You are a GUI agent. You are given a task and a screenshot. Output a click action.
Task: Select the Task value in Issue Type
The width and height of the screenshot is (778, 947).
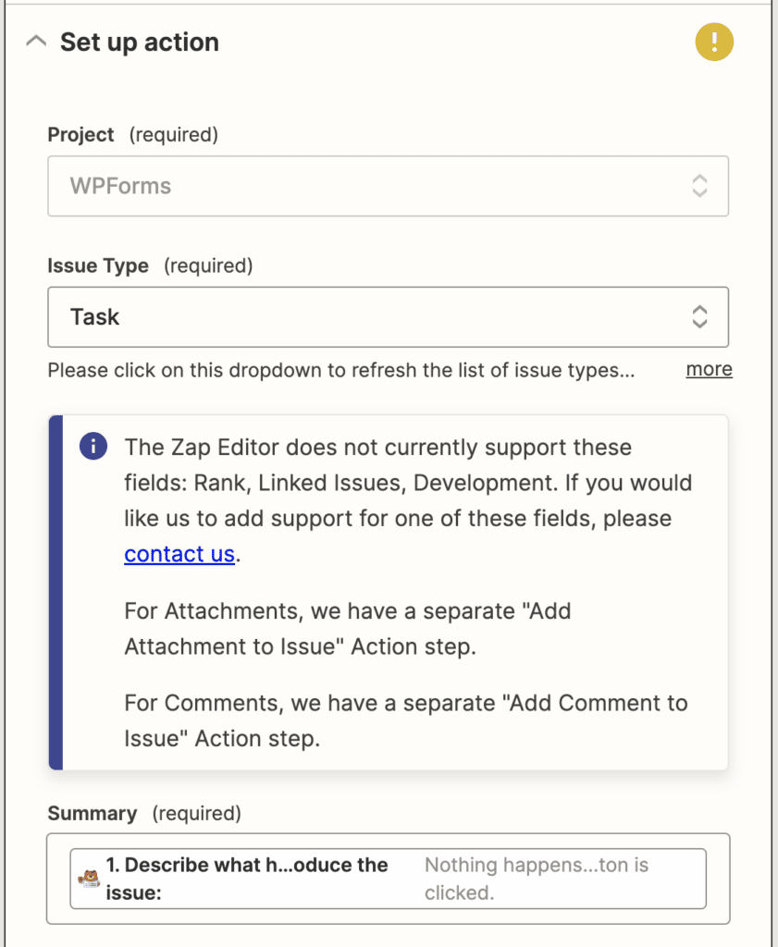[x=93, y=316]
